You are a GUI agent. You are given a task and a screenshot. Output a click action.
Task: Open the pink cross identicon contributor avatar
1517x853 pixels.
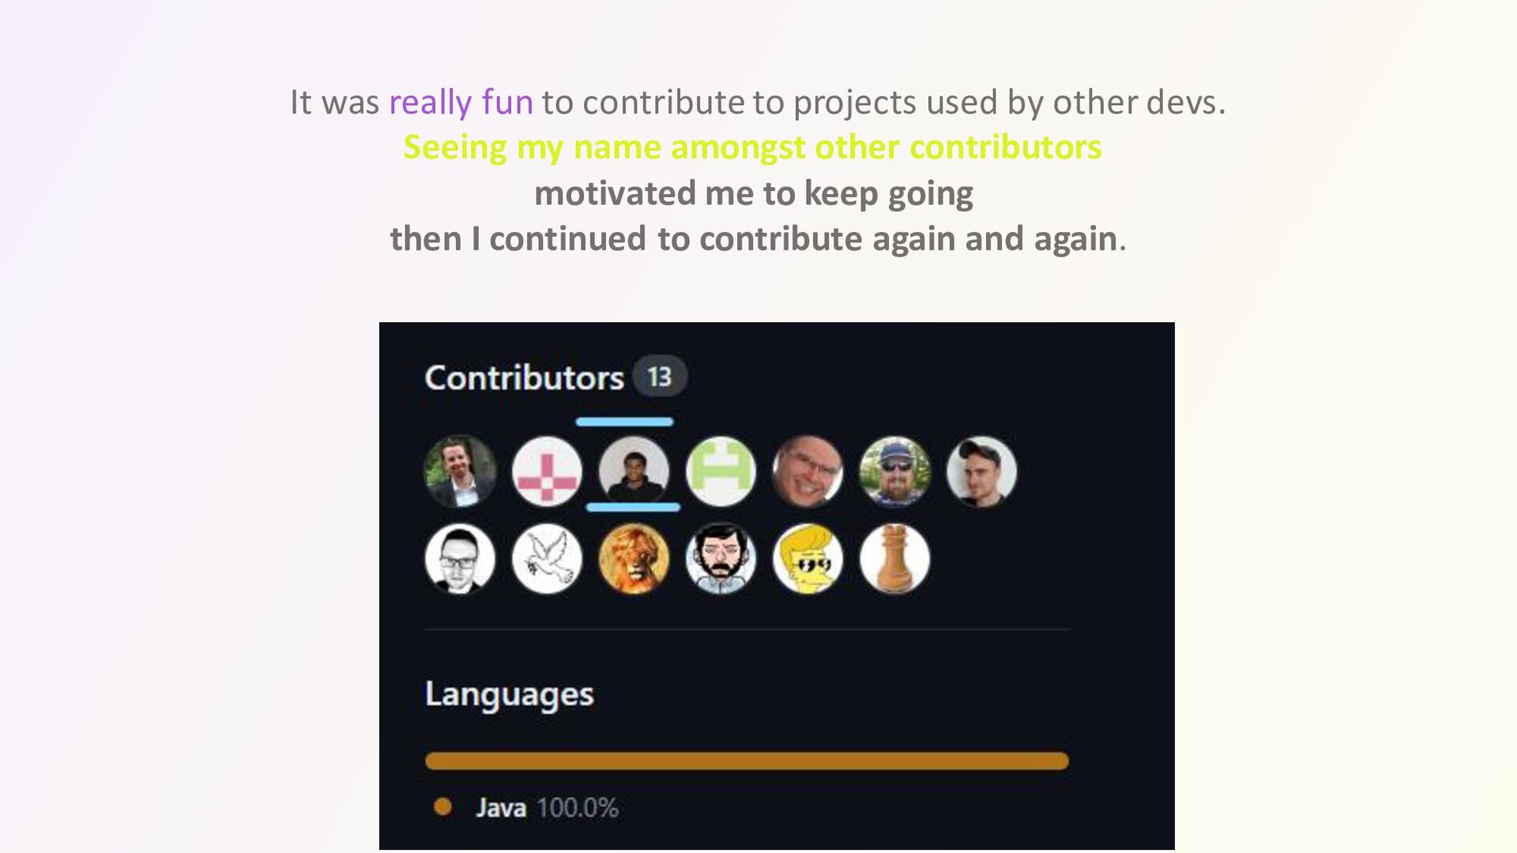pos(547,472)
